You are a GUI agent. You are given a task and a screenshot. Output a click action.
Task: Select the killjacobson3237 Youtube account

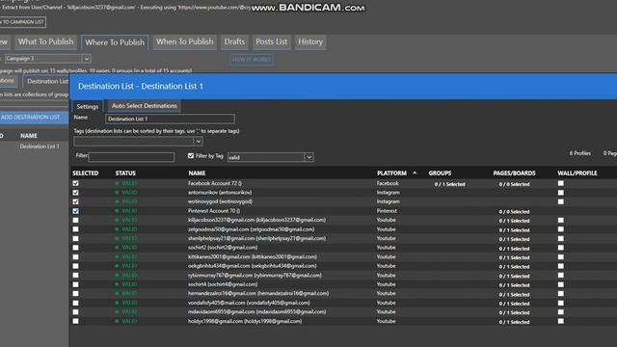75,220
